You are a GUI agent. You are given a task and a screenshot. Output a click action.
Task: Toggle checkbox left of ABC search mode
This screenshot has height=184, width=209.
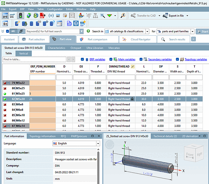coord(8,31)
